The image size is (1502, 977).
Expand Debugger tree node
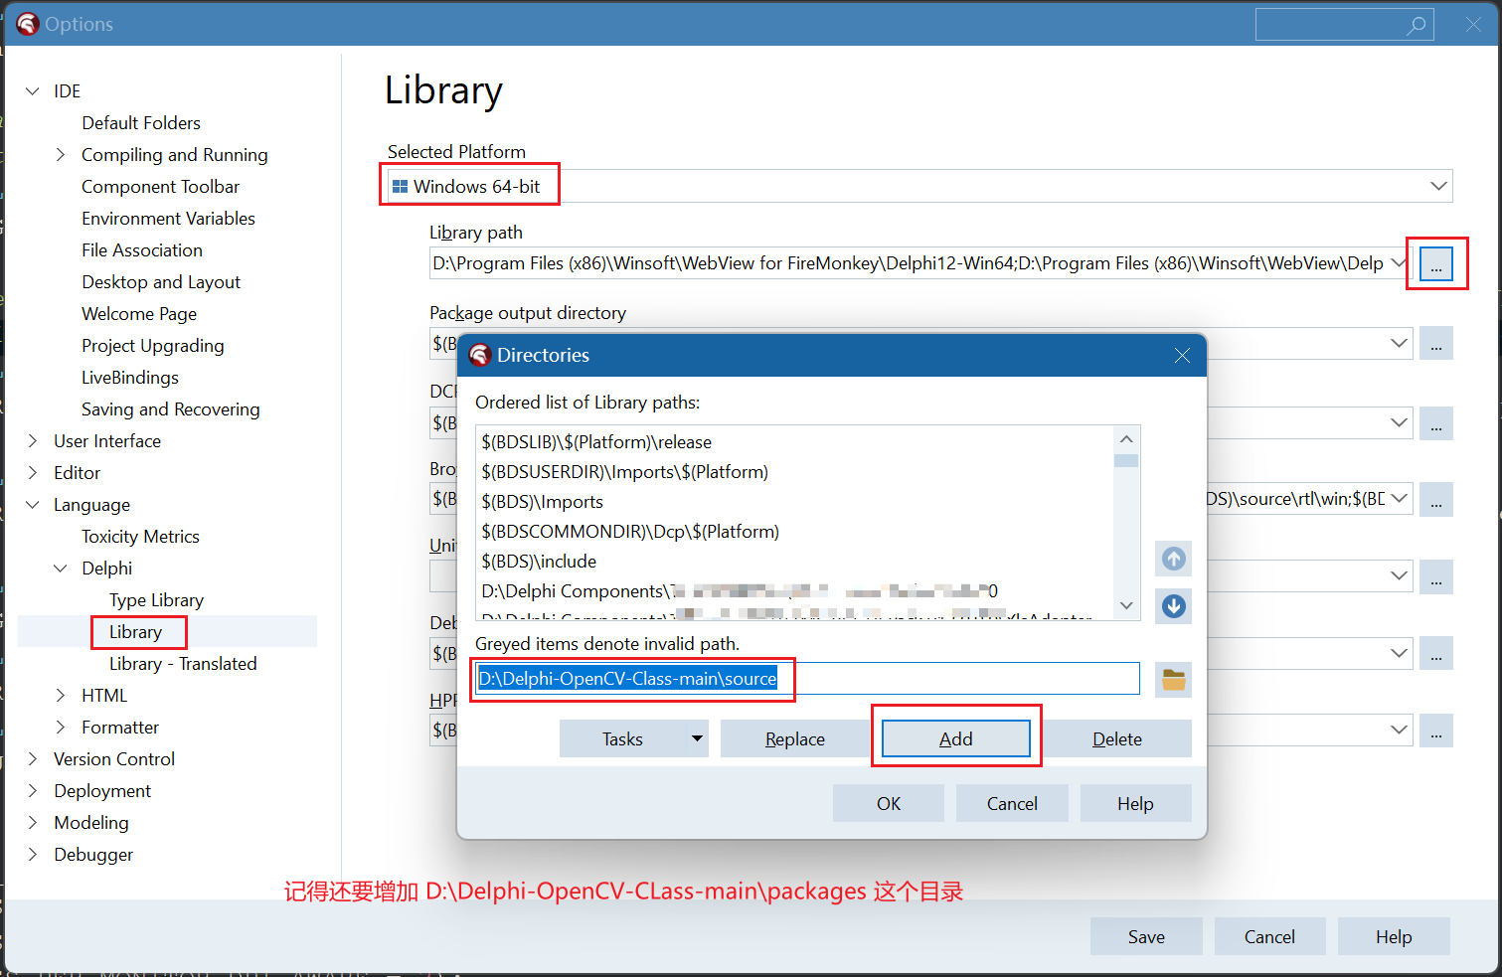pyautogui.click(x=33, y=855)
